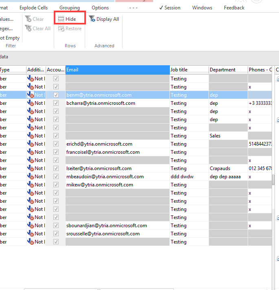Click the Clear All filters icon

point(28,29)
